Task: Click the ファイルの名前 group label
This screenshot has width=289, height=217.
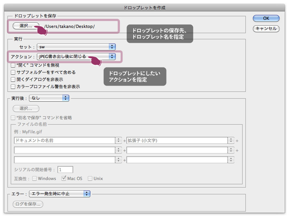Action: pos(32,124)
